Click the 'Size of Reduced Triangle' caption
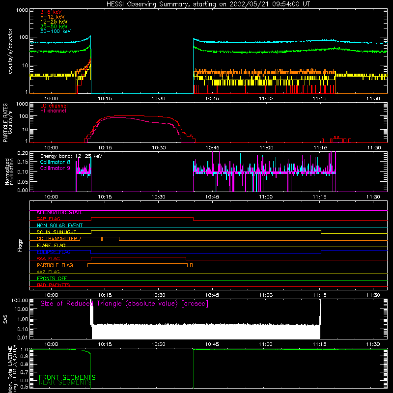 [124, 304]
